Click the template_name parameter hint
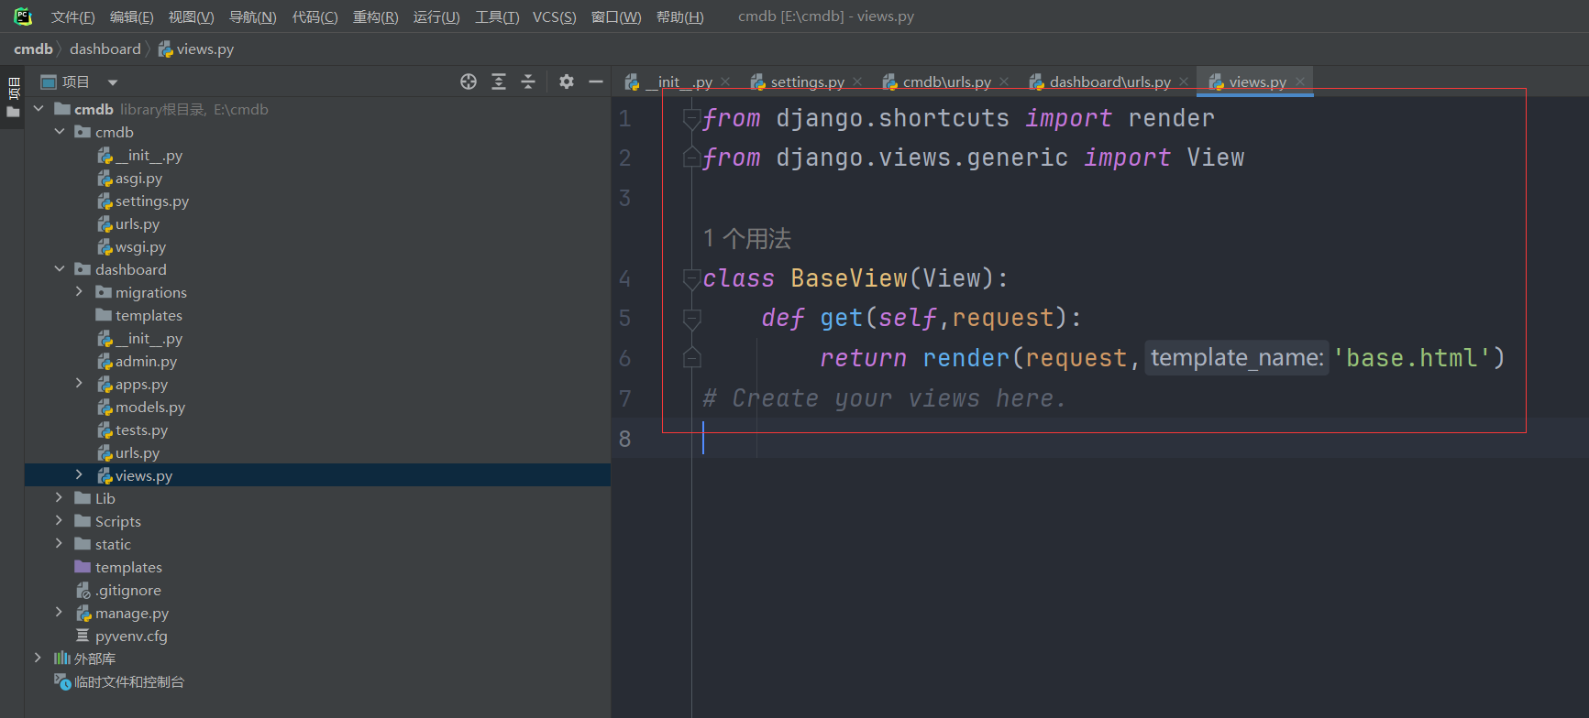1589x718 pixels. click(1237, 357)
